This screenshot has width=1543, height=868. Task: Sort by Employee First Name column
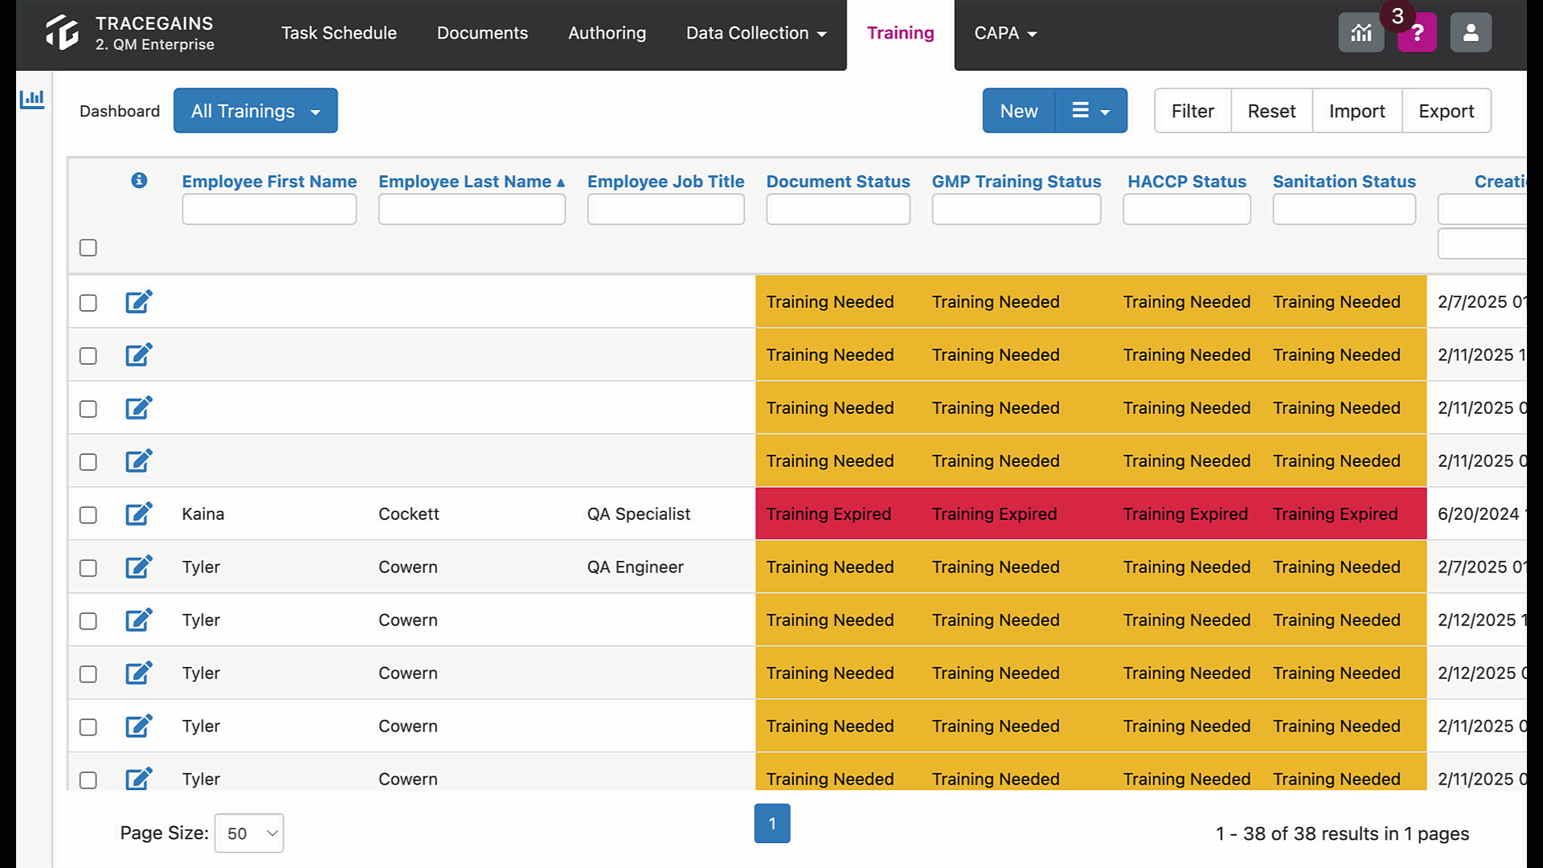[269, 182]
